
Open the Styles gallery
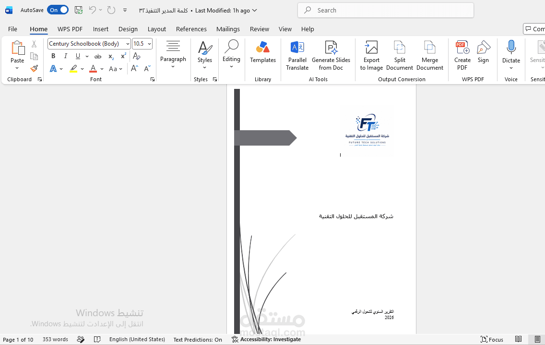205,54
